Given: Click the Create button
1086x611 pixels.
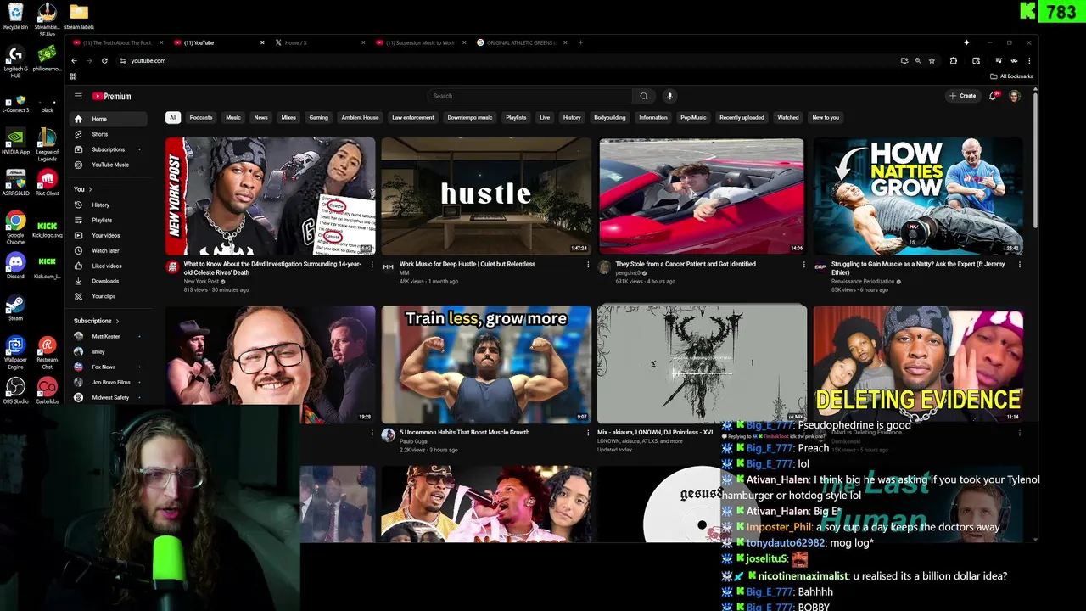Looking at the screenshot, I should pyautogui.click(x=963, y=96).
